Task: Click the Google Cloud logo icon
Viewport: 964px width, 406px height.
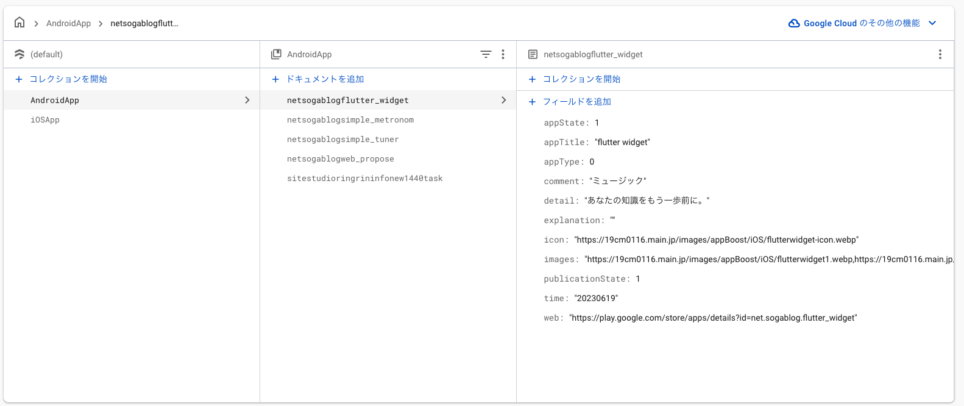Action: [x=794, y=23]
